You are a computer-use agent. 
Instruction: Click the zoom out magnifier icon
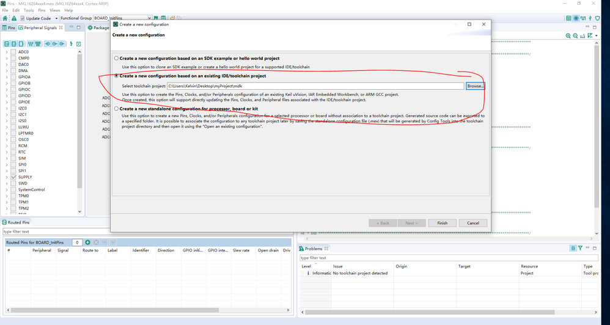[x=575, y=36]
